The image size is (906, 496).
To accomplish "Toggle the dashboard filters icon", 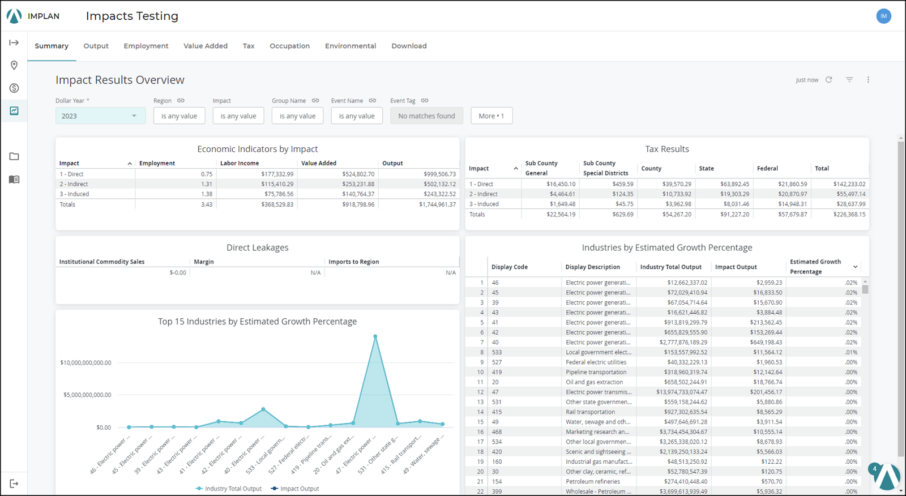I will (849, 80).
